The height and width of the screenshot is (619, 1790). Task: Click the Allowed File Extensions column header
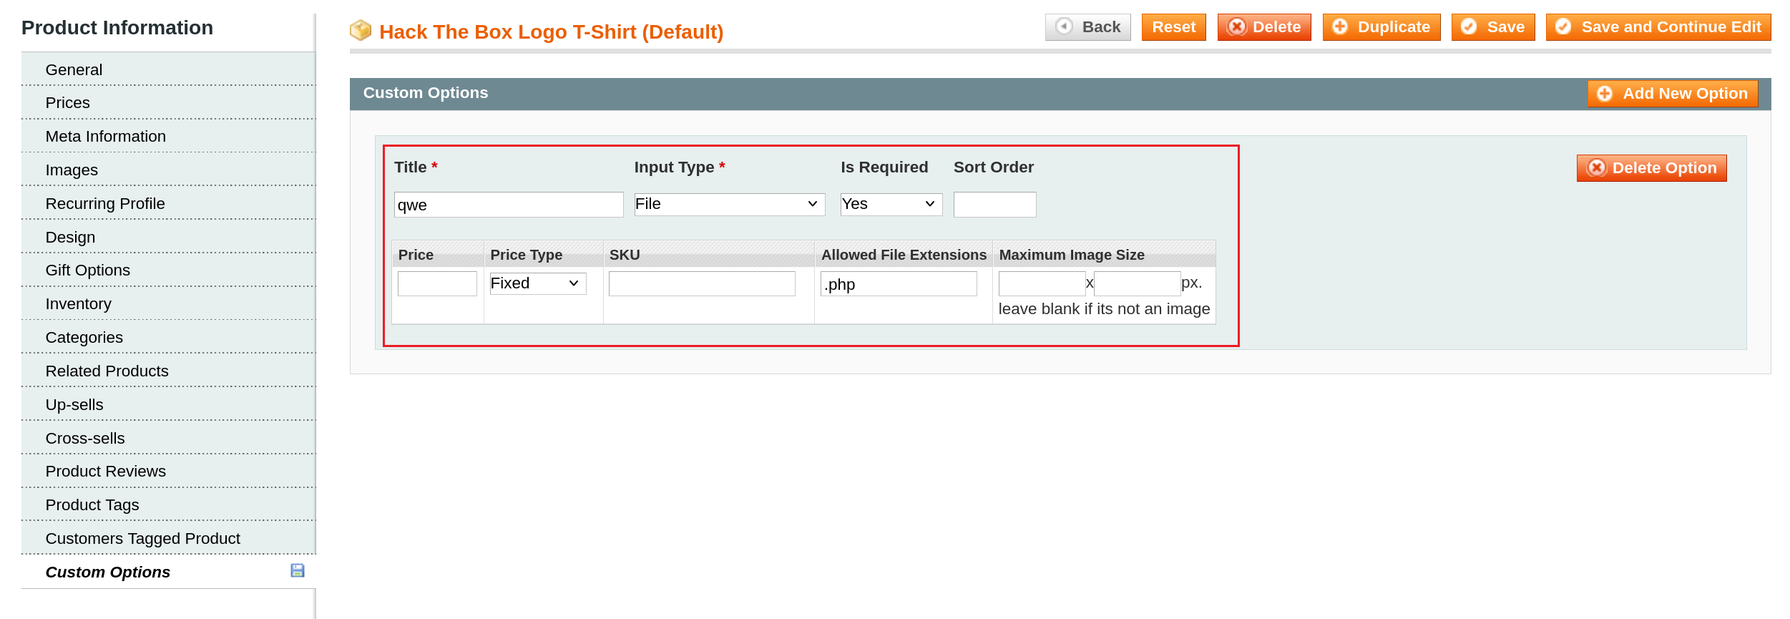(x=904, y=255)
